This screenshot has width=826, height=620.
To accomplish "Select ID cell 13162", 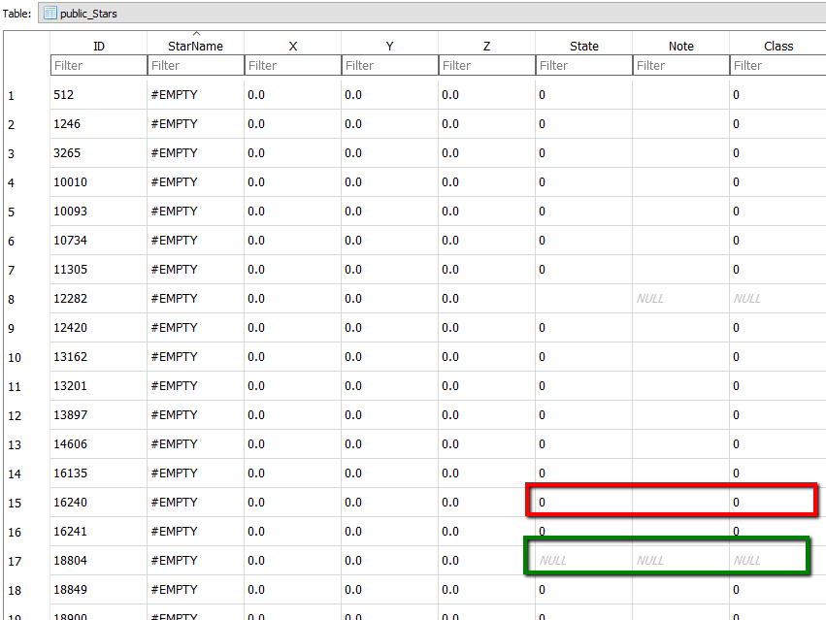I will [98, 357].
